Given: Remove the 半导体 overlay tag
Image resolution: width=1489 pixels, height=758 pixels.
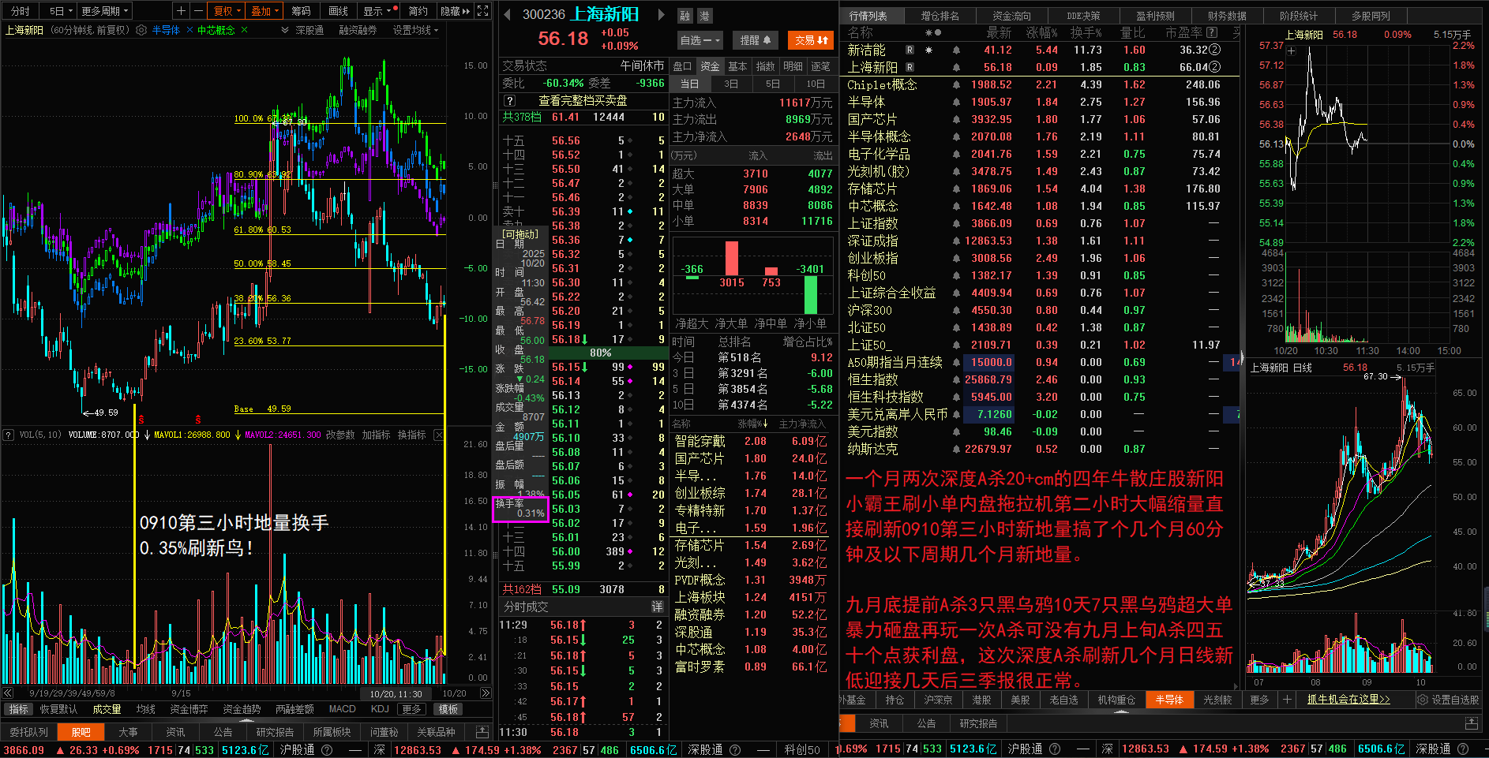Looking at the screenshot, I should (x=188, y=30).
